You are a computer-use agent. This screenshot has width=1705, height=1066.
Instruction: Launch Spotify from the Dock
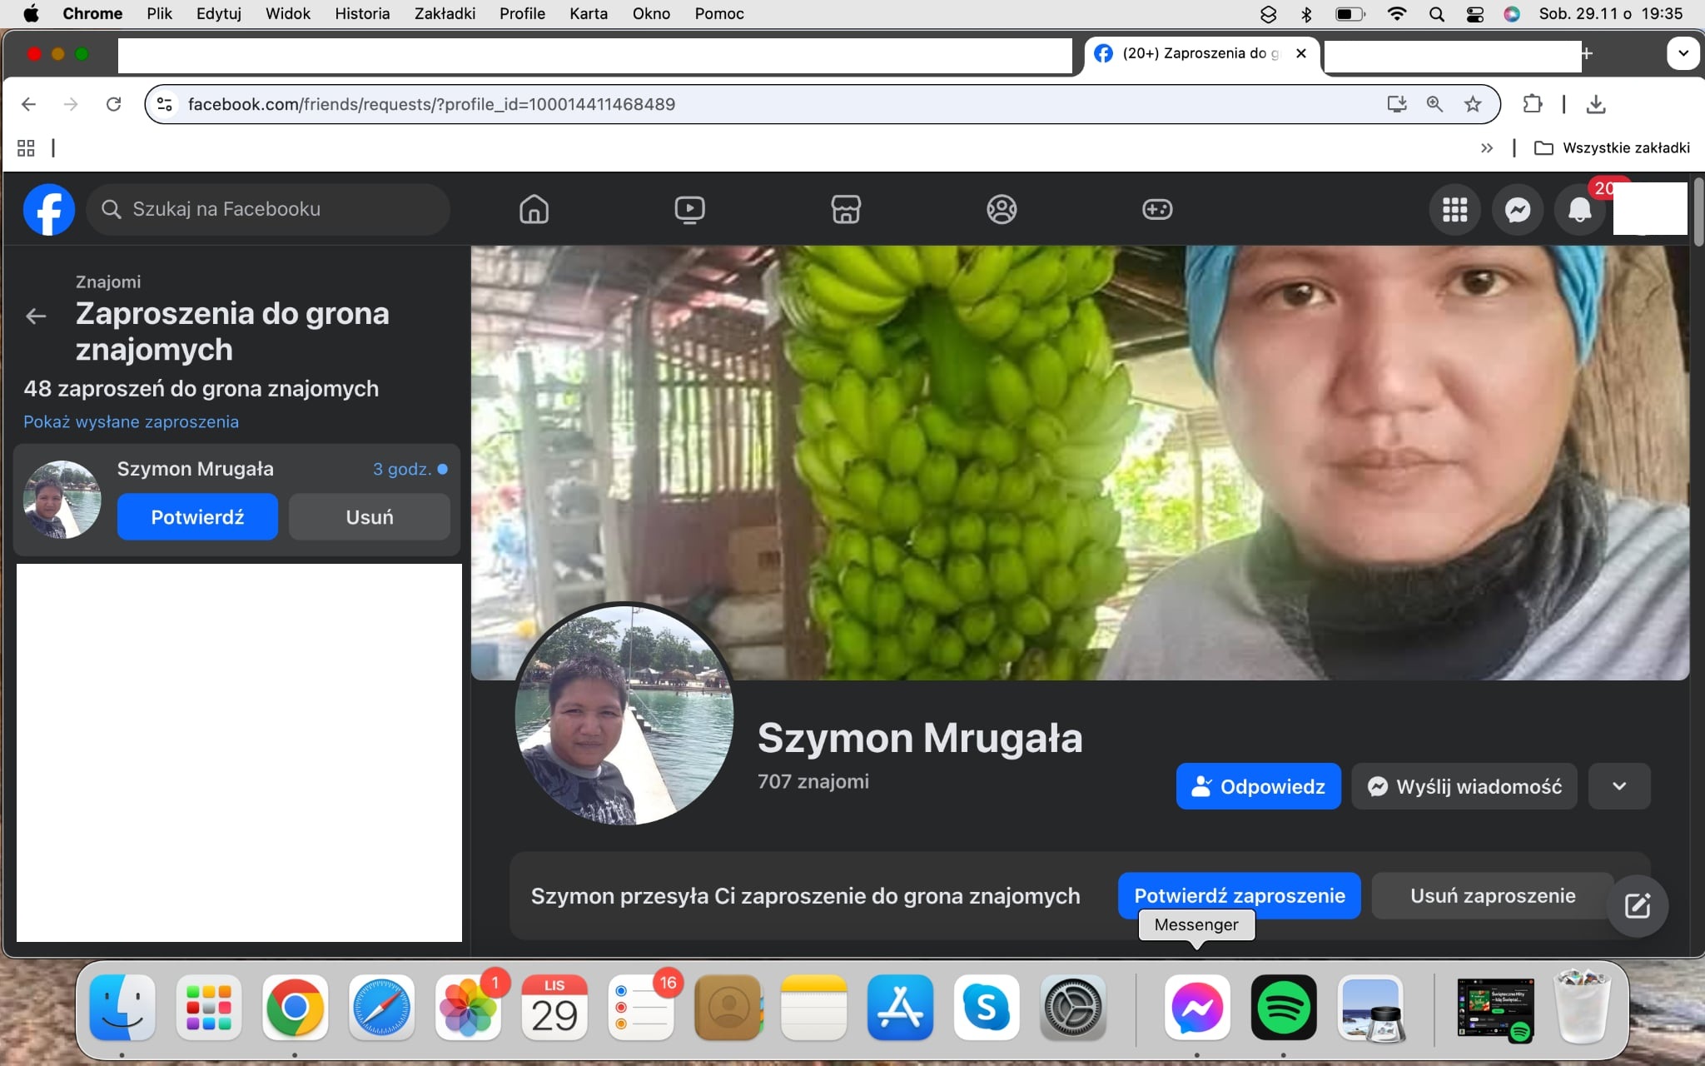coord(1283,1008)
